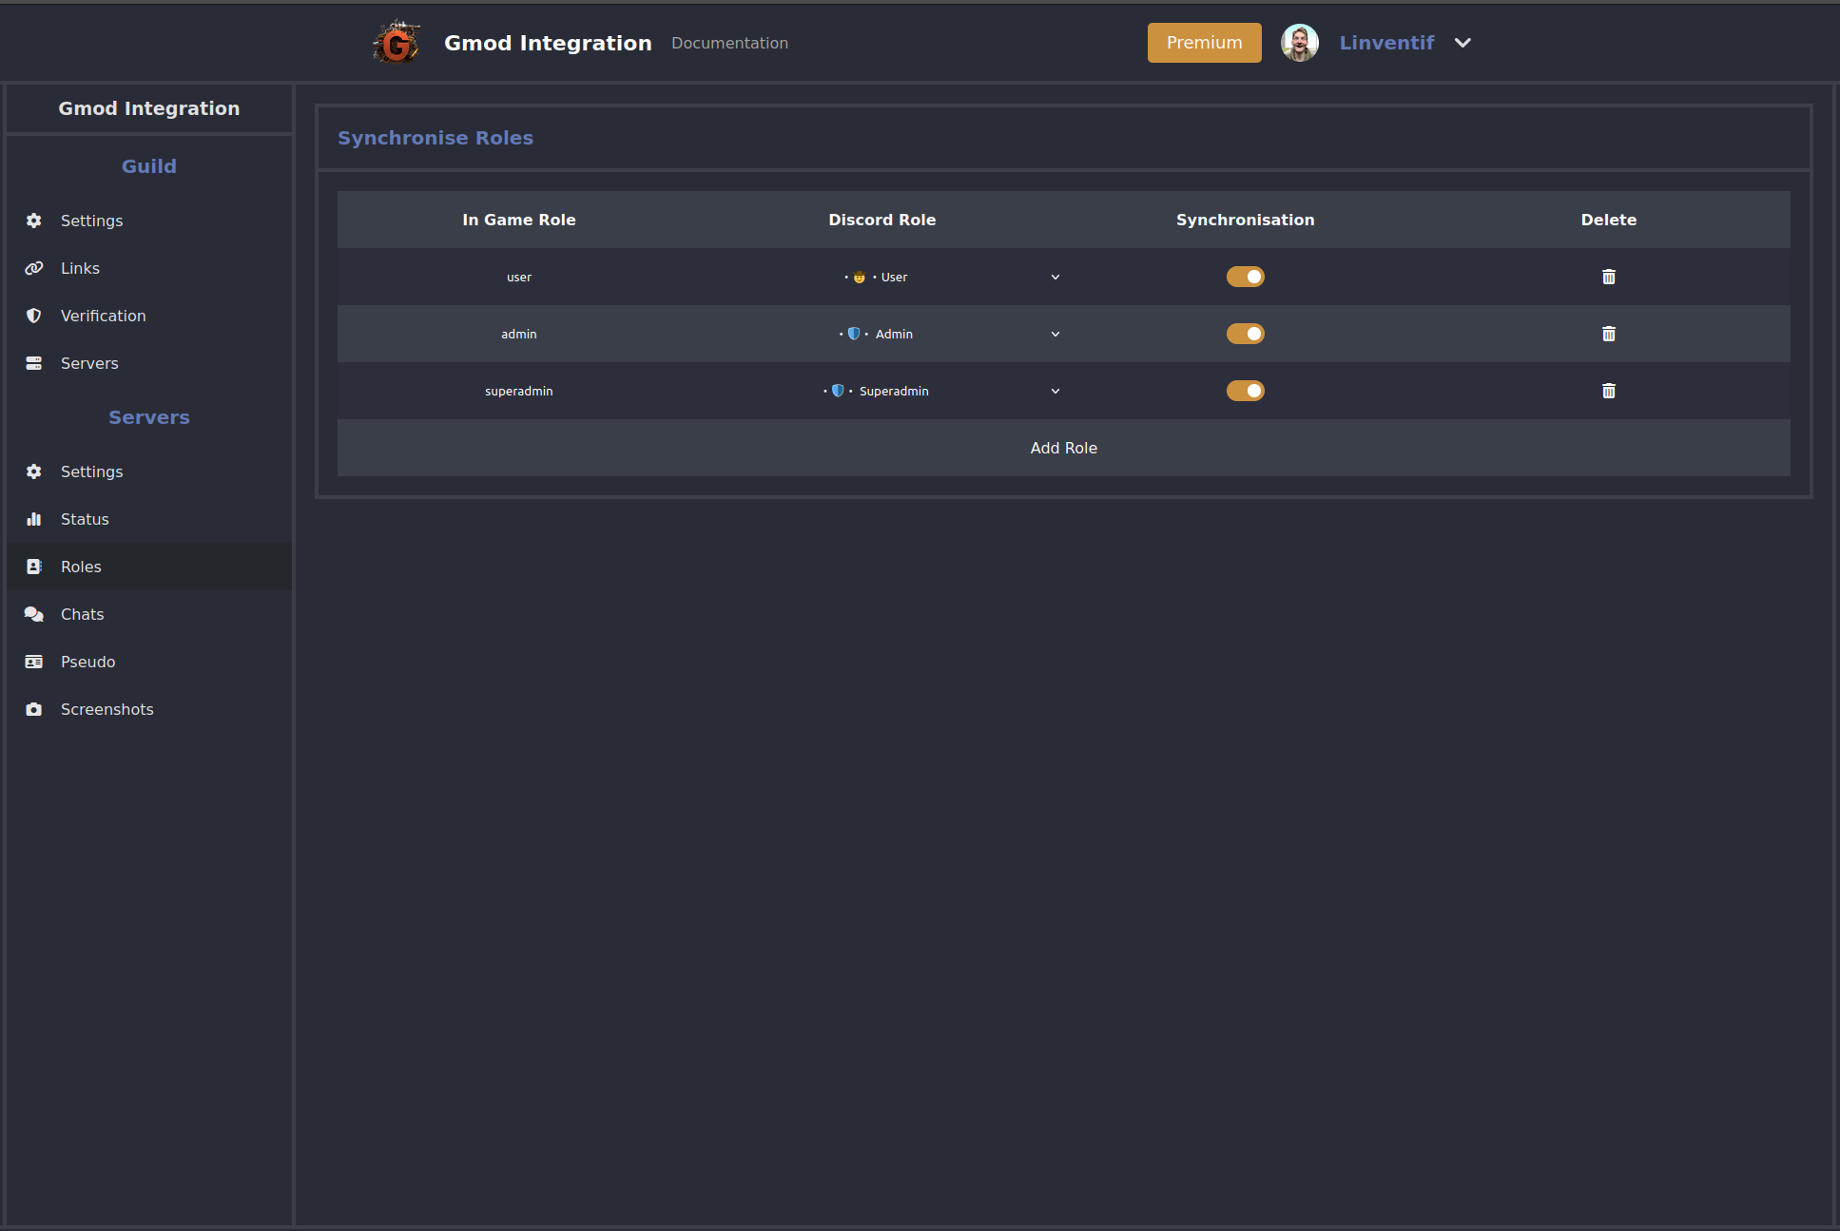Delete the admin role row
The width and height of the screenshot is (1840, 1231).
(1609, 334)
